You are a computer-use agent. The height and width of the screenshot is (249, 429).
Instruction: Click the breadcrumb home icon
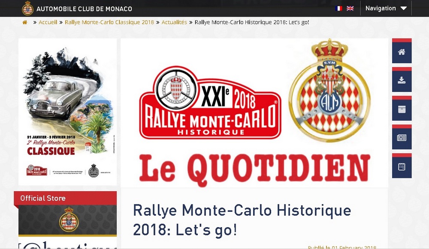pos(25,22)
